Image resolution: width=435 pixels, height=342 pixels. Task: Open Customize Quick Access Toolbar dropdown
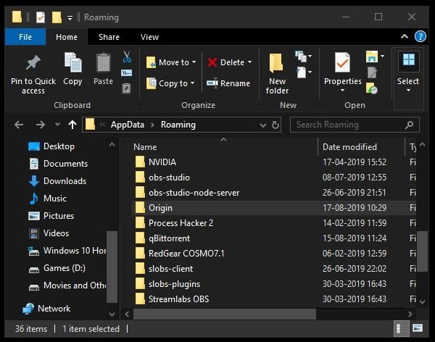click(x=70, y=18)
